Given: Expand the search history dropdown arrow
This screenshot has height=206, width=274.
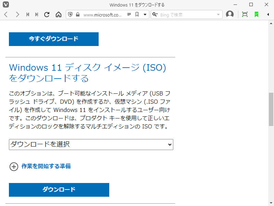Looking at the screenshot, I should pyautogui.click(x=218, y=14).
